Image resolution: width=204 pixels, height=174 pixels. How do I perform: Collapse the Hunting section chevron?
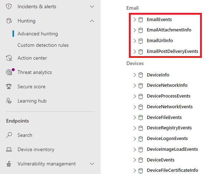point(92,21)
